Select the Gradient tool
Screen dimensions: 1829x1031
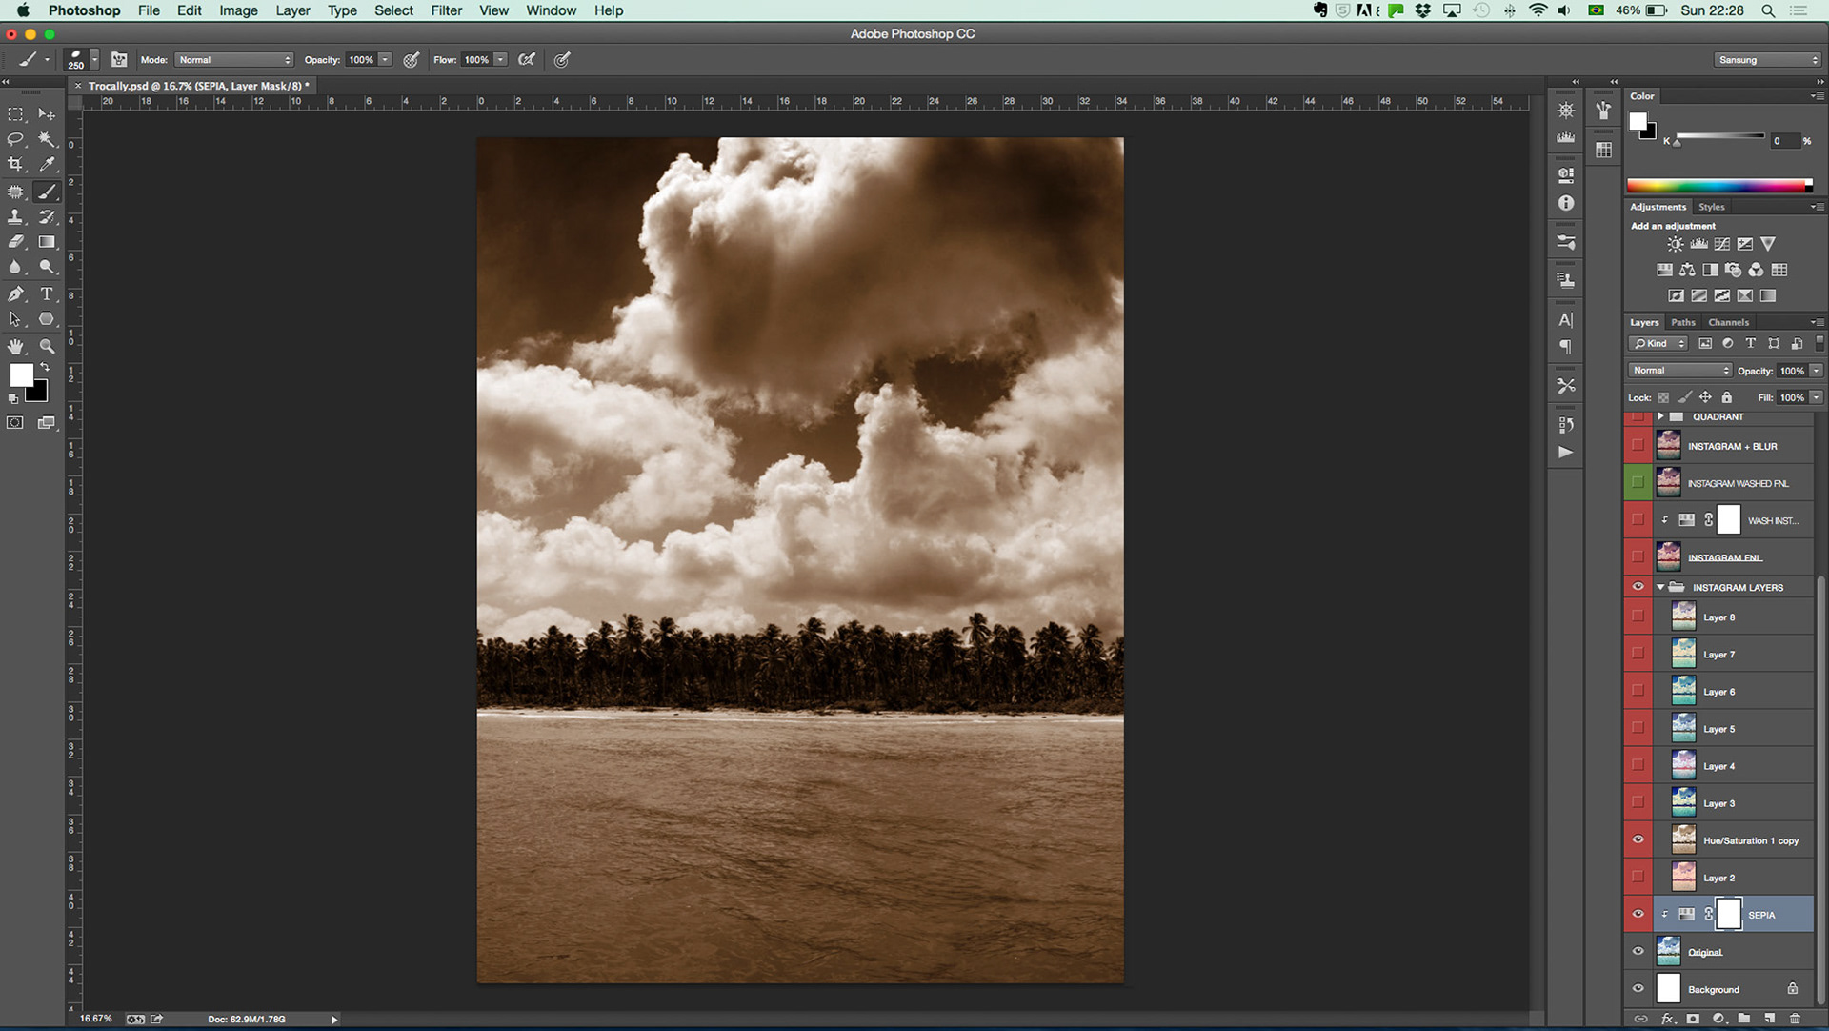click(46, 242)
